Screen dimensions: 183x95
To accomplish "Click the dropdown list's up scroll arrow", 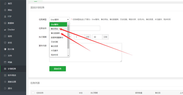I will [x=68, y=23].
